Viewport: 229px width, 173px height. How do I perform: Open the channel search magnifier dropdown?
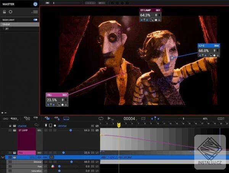coord(37,125)
